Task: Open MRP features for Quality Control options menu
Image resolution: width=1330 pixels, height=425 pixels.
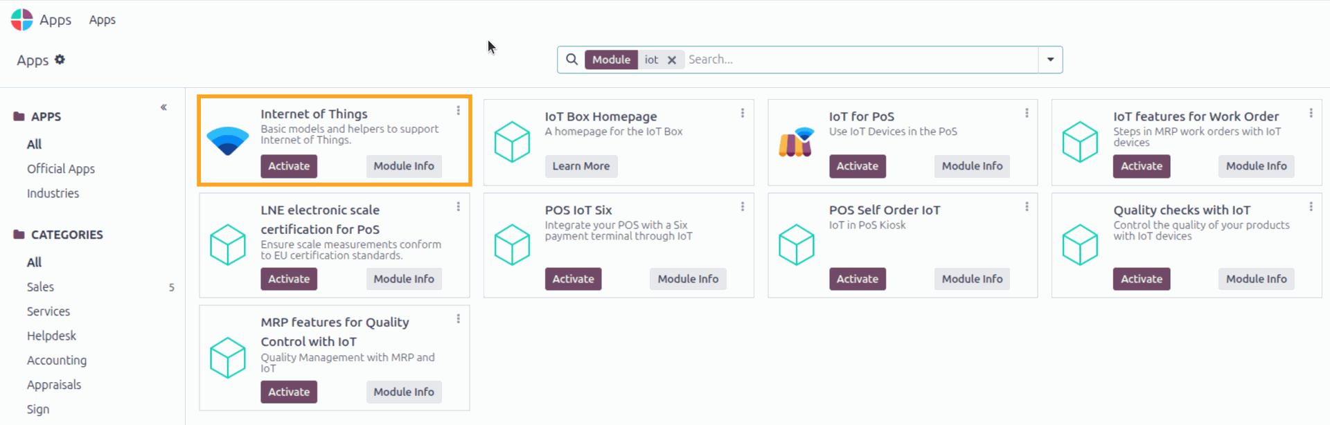Action: 458,318
